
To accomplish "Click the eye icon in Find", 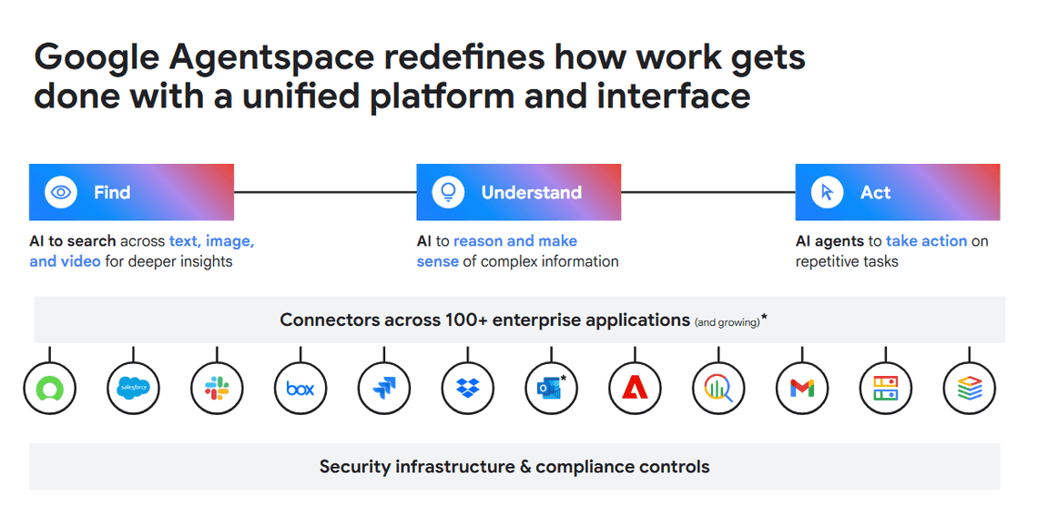I will [61, 192].
